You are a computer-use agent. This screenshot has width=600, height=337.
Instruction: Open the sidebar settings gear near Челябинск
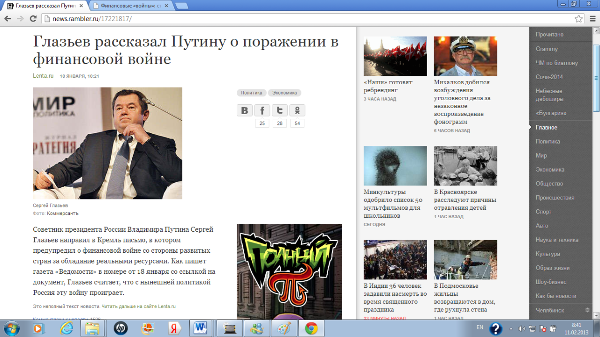[587, 310]
